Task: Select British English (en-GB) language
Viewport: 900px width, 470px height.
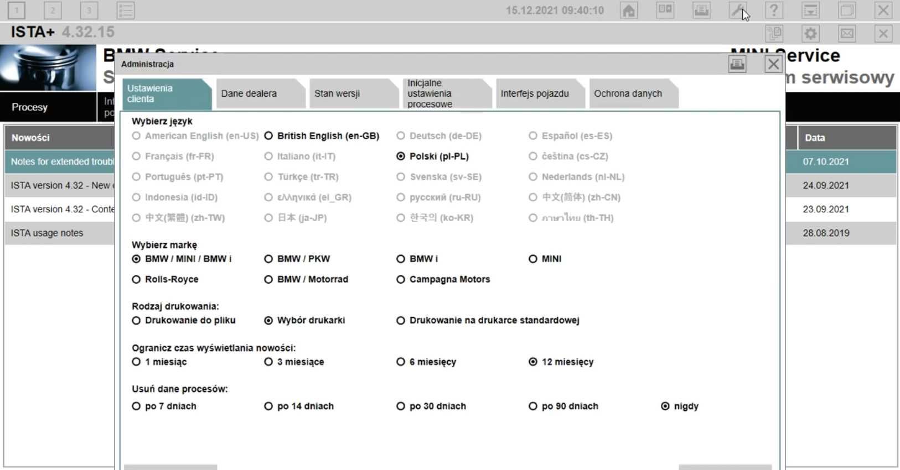Action: click(322, 136)
